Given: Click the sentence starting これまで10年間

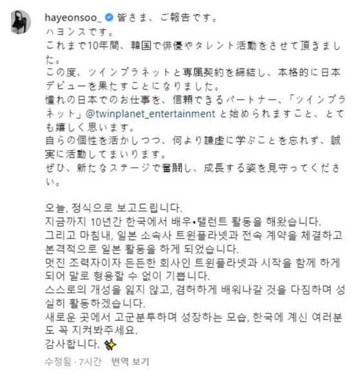Looking at the screenshot, I should [193, 52].
